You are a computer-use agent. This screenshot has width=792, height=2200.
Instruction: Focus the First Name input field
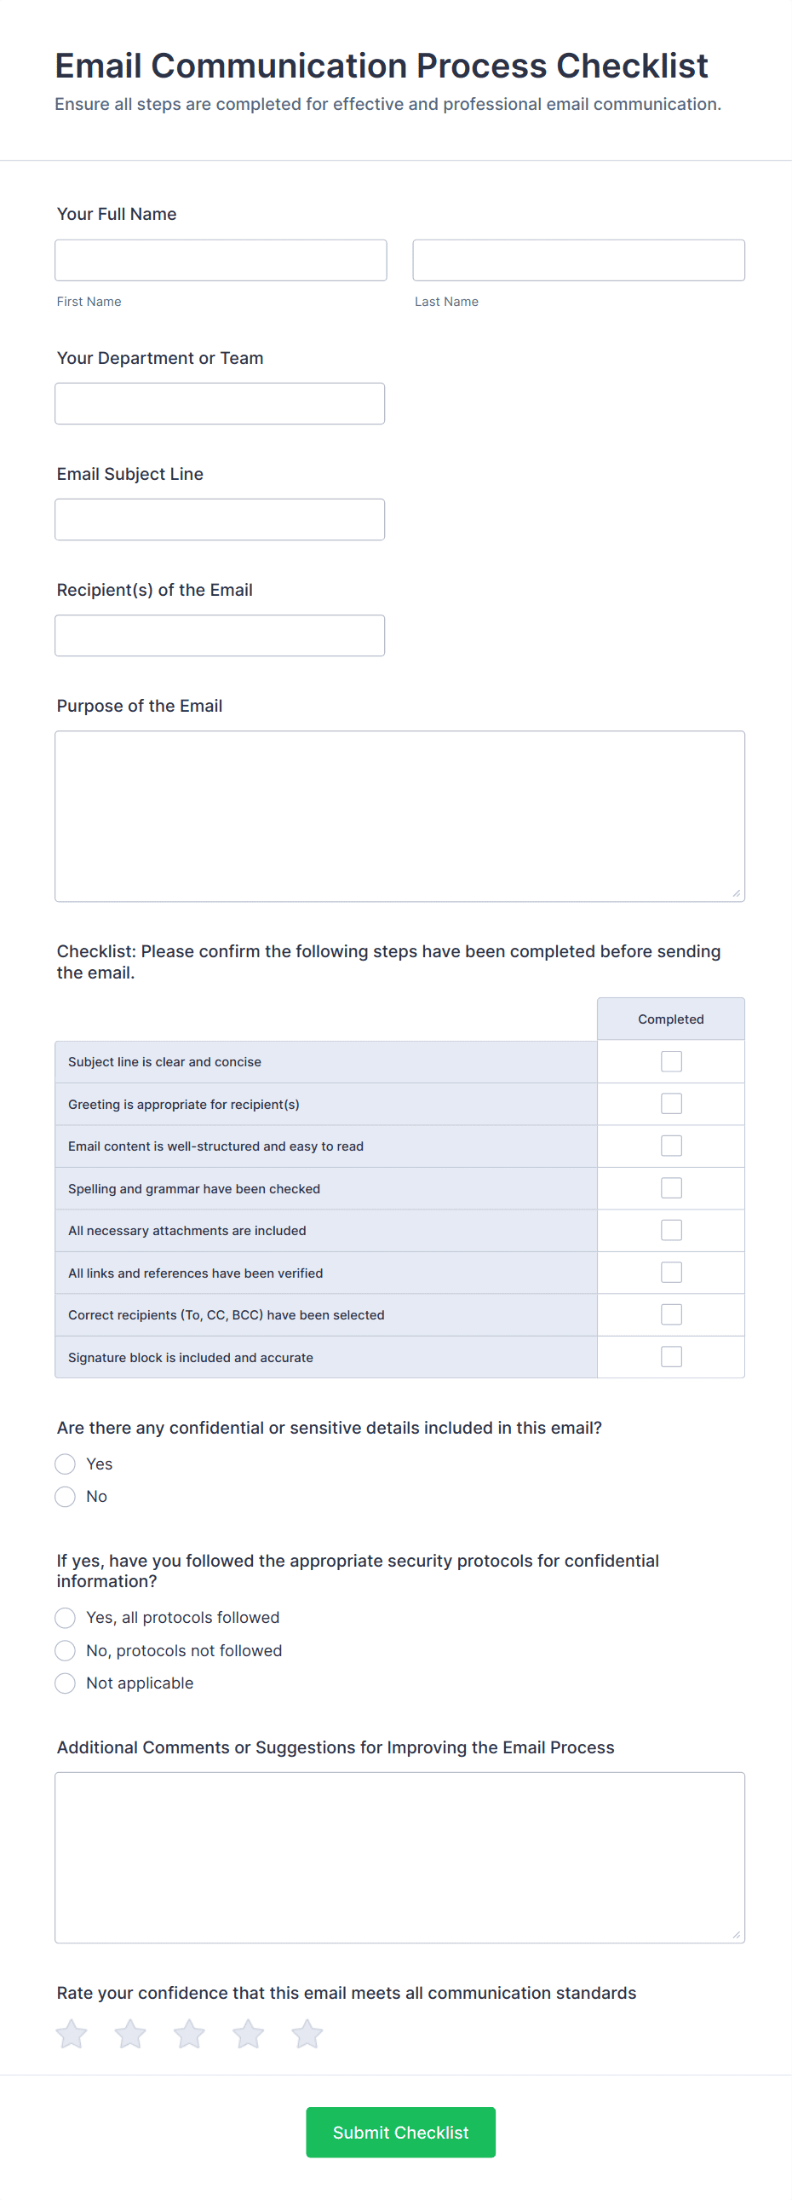tap(221, 261)
